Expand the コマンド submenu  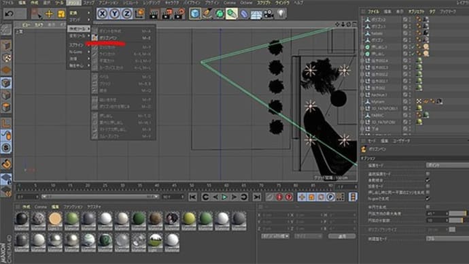point(79,20)
